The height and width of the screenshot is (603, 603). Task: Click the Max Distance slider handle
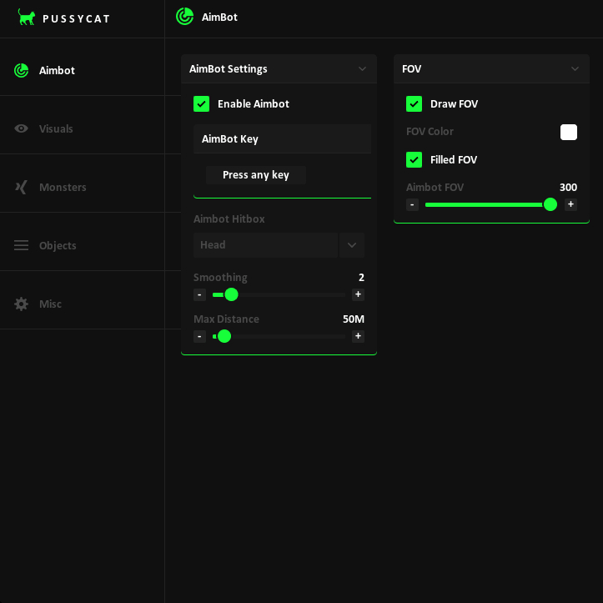pos(224,336)
